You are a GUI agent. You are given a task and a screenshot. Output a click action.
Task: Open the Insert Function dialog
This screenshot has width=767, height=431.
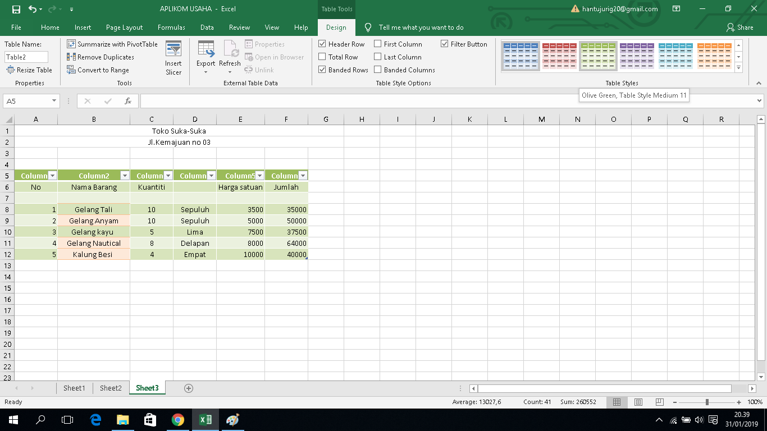(128, 101)
